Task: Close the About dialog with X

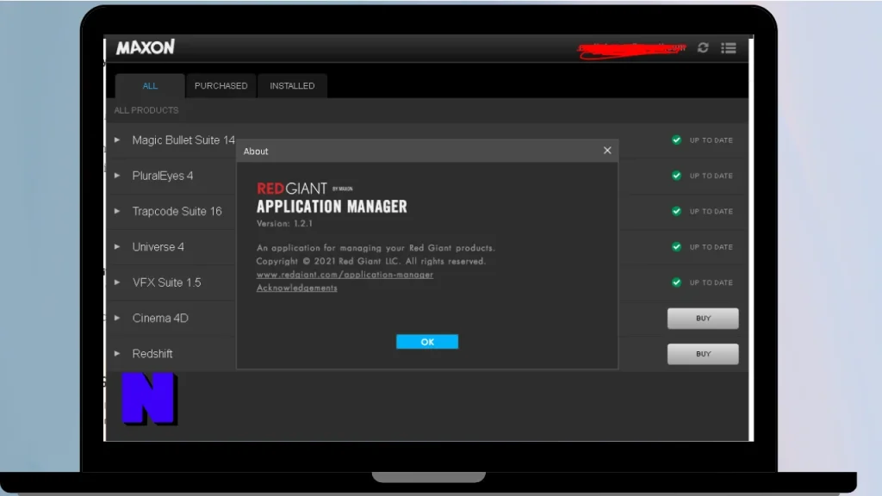Action: [607, 150]
